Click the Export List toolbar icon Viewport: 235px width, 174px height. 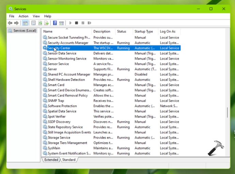(x=46, y=23)
